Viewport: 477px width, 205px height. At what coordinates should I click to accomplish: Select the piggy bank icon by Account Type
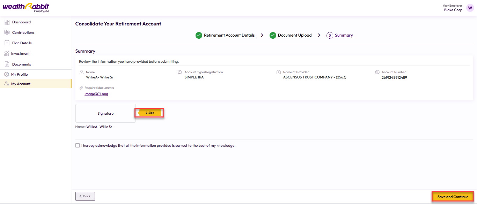pos(180,72)
